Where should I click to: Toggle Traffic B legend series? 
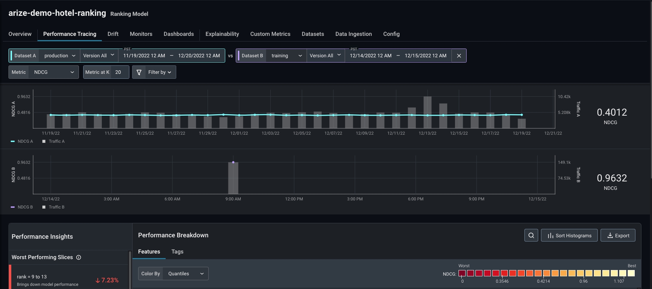point(53,207)
